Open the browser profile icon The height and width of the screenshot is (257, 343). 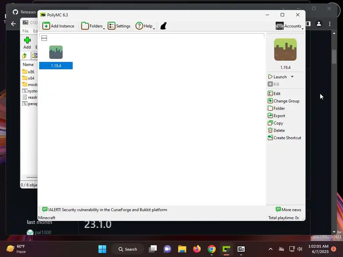pyautogui.click(x=319, y=24)
